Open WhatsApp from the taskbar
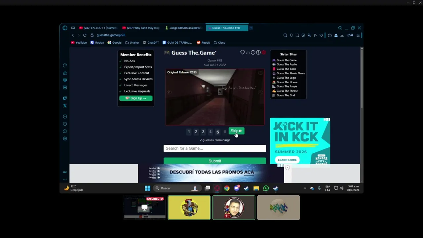 click(x=266, y=188)
